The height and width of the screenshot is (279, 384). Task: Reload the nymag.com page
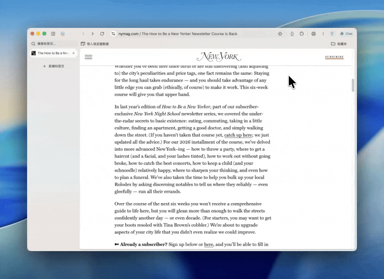(102, 34)
